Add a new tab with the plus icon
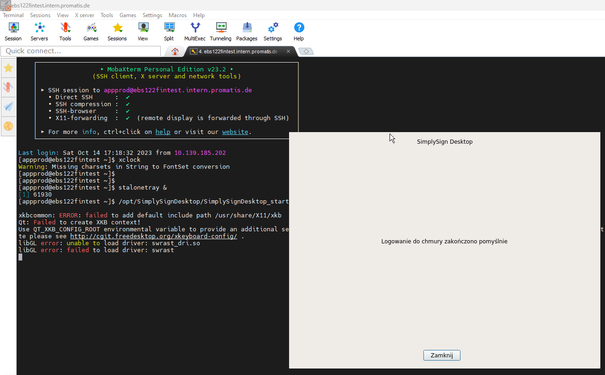Screen dimensions: 605x375 tap(306, 51)
